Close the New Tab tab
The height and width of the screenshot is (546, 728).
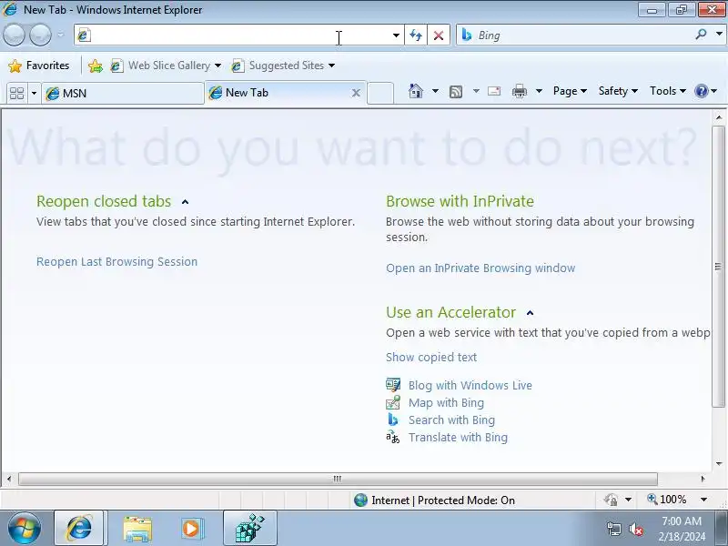(x=356, y=93)
